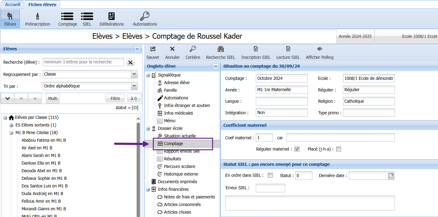
Task: Click Lecture SIEL toolbar icon
Action: point(288,49)
